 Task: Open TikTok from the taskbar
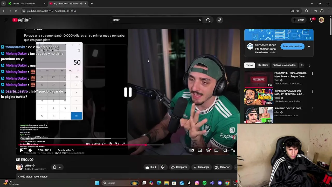[189, 183]
